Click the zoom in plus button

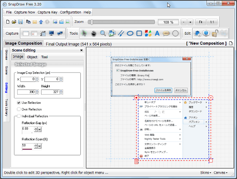pyautogui.click(x=190, y=22)
